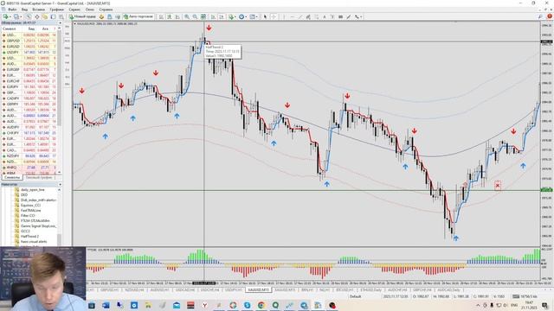Click the New Order button
This screenshot has width=554, height=311.
[x=83, y=16]
